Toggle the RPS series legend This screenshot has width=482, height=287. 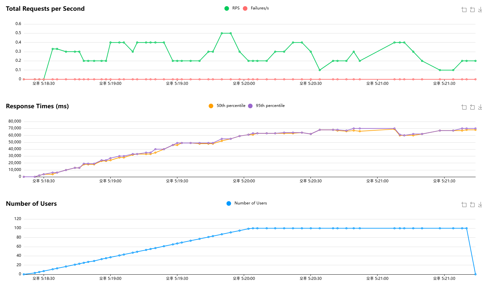tap(232, 8)
